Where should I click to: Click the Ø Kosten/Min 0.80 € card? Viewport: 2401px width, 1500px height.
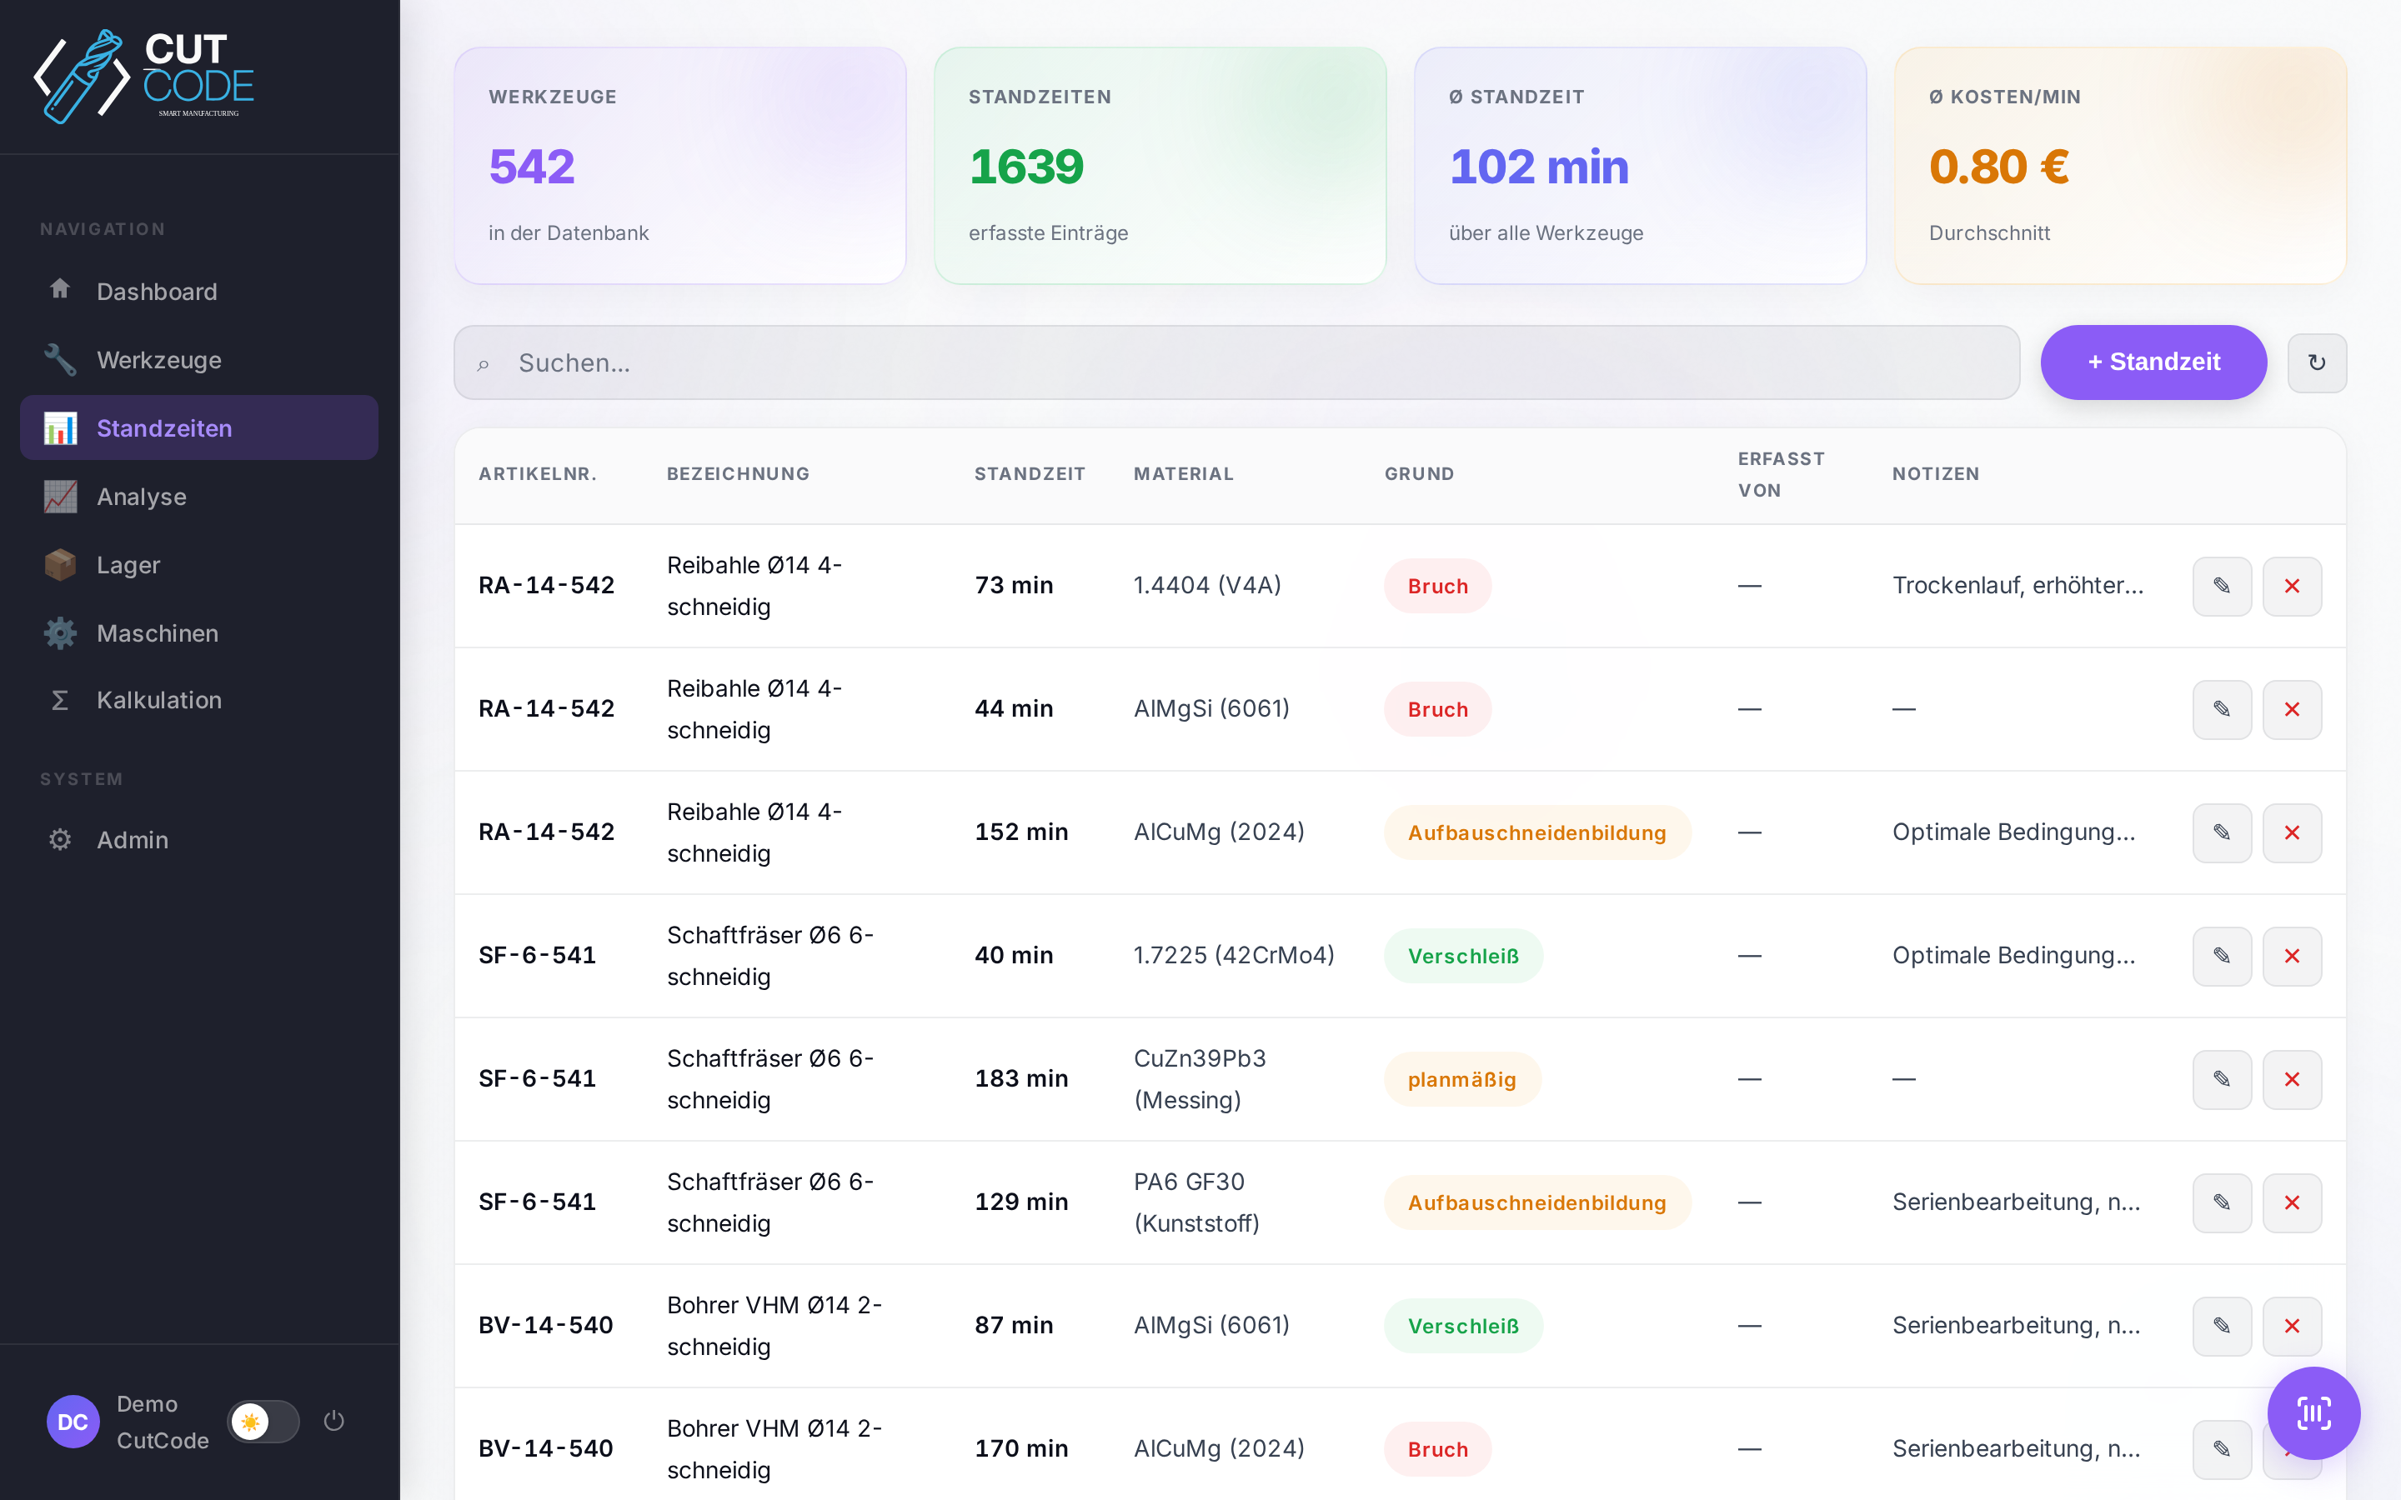[x=2120, y=166]
